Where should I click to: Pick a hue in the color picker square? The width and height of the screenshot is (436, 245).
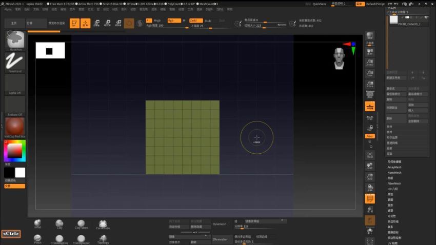coord(15,151)
